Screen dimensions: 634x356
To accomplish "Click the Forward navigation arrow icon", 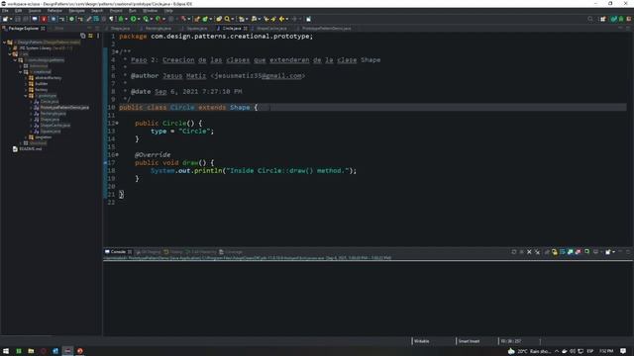I will (294, 19).
